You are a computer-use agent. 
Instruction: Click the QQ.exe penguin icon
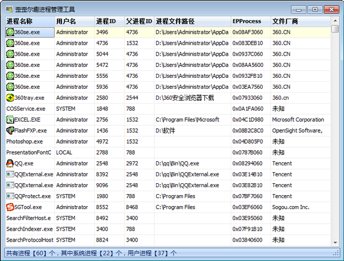click(x=10, y=164)
